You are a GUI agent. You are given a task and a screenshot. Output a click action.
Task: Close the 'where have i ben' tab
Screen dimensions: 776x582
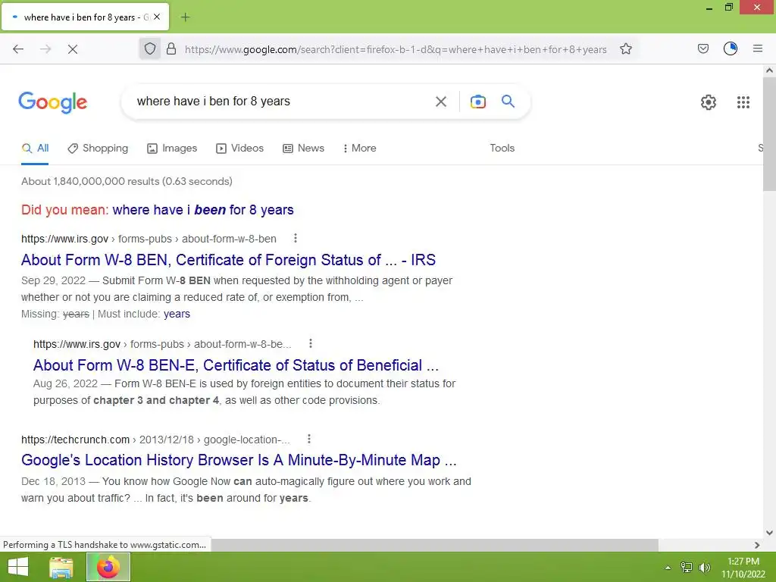coord(157,17)
